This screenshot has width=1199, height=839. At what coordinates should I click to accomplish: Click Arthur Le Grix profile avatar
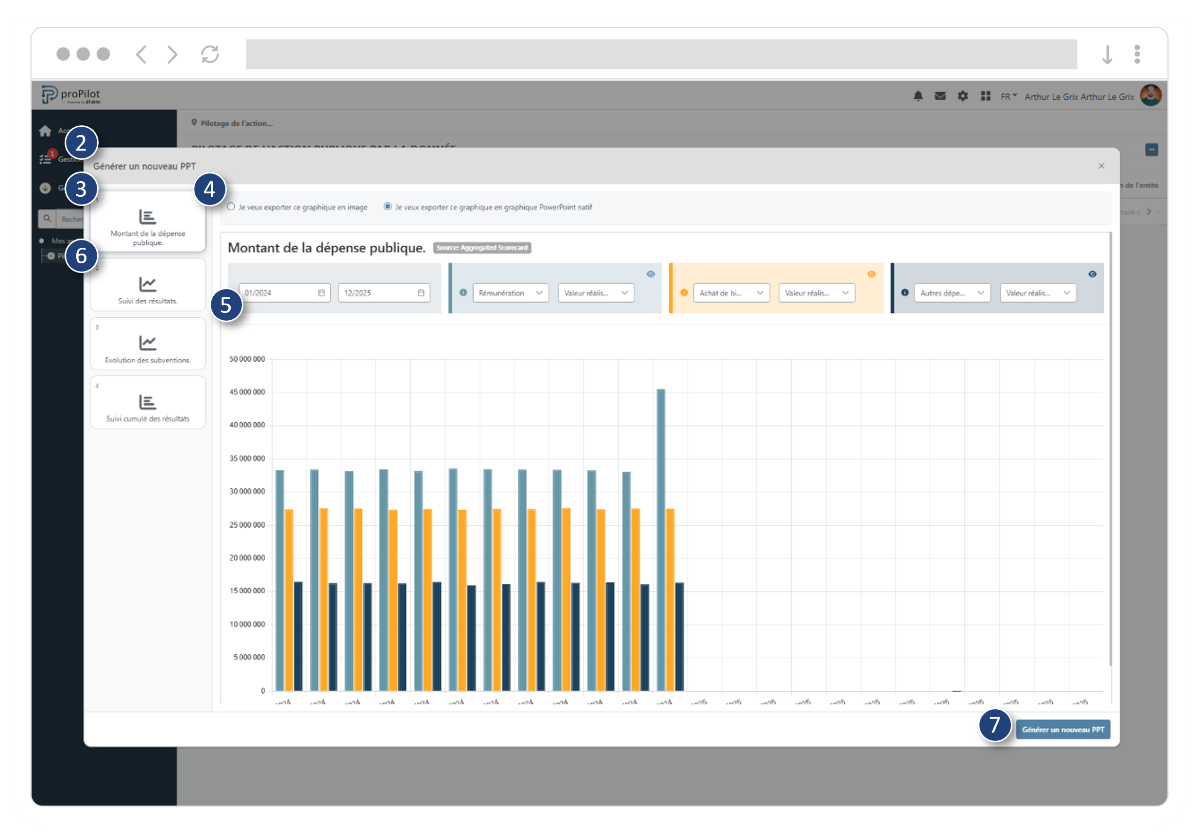pos(1150,96)
